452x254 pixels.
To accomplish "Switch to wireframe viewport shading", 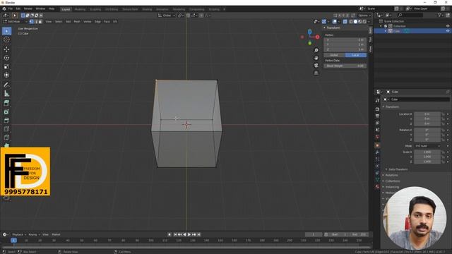I will 351,22.
